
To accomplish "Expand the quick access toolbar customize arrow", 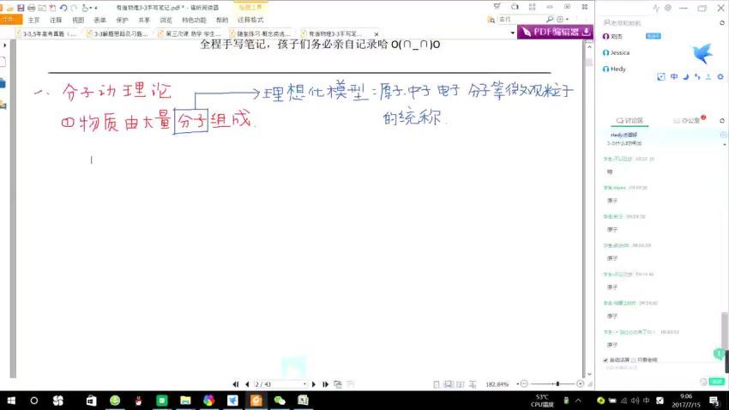I will (x=96, y=8).
